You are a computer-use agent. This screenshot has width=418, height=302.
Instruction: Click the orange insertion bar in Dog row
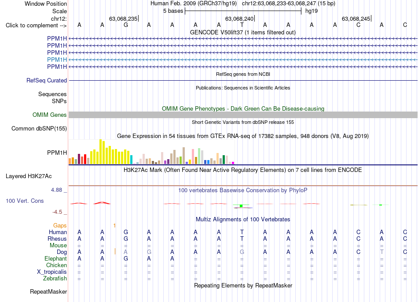tap(115, 251)
